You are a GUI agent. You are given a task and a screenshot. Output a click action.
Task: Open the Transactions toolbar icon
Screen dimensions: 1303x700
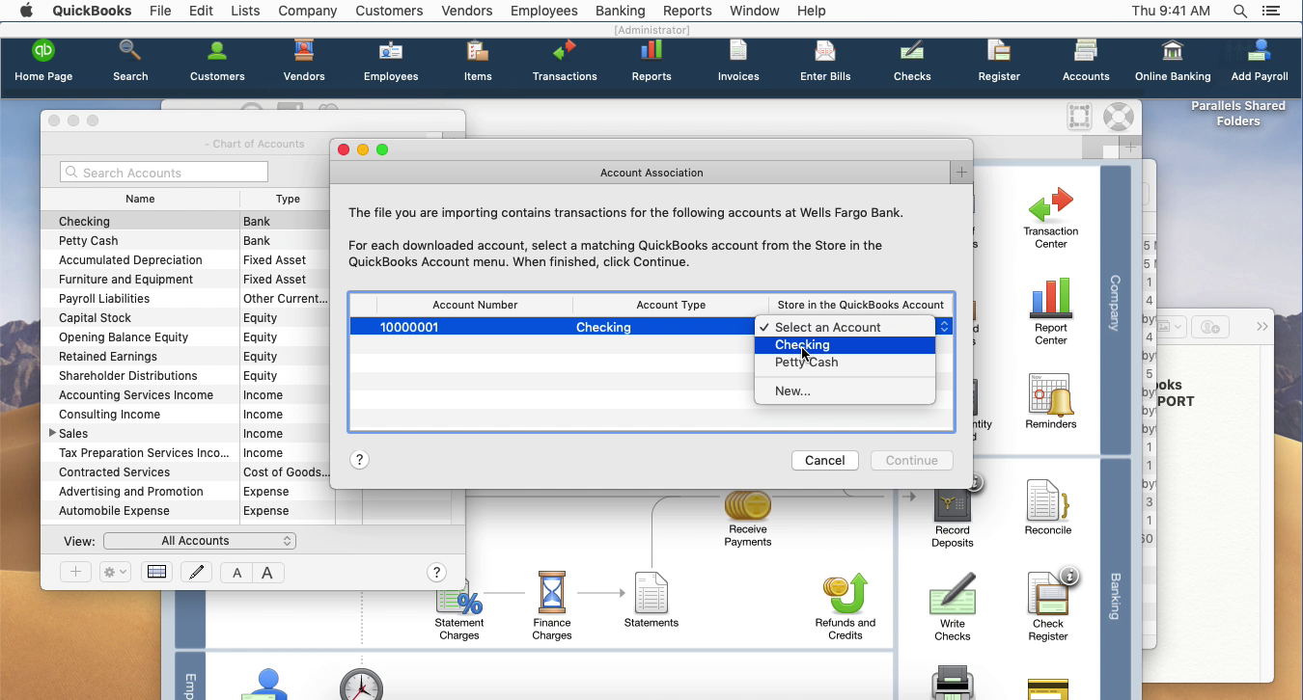[565, 61]
